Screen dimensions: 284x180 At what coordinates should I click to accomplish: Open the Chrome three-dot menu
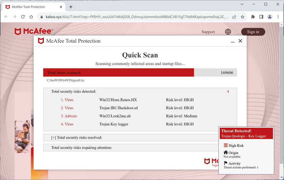tap(278, 17)
